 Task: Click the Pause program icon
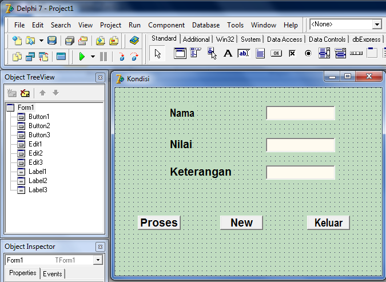click(104, 57)
